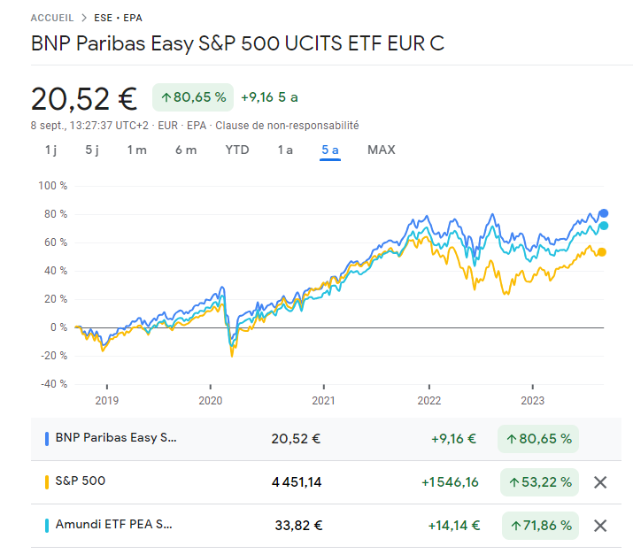Remove S&P 500 comparison with X icon

coord(600,482)
